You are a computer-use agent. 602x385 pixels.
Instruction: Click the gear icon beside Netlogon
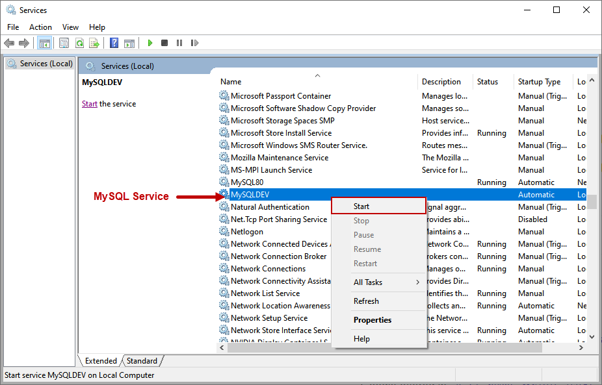(224, 231)
